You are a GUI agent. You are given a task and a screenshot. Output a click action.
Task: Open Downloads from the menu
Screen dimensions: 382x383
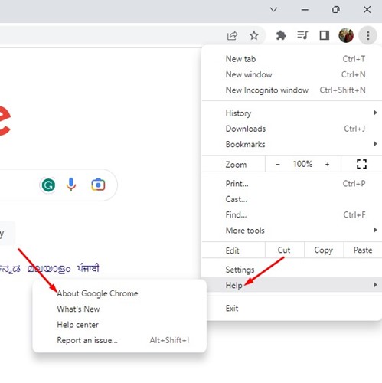pyautogui.click(x=292, y=129)
